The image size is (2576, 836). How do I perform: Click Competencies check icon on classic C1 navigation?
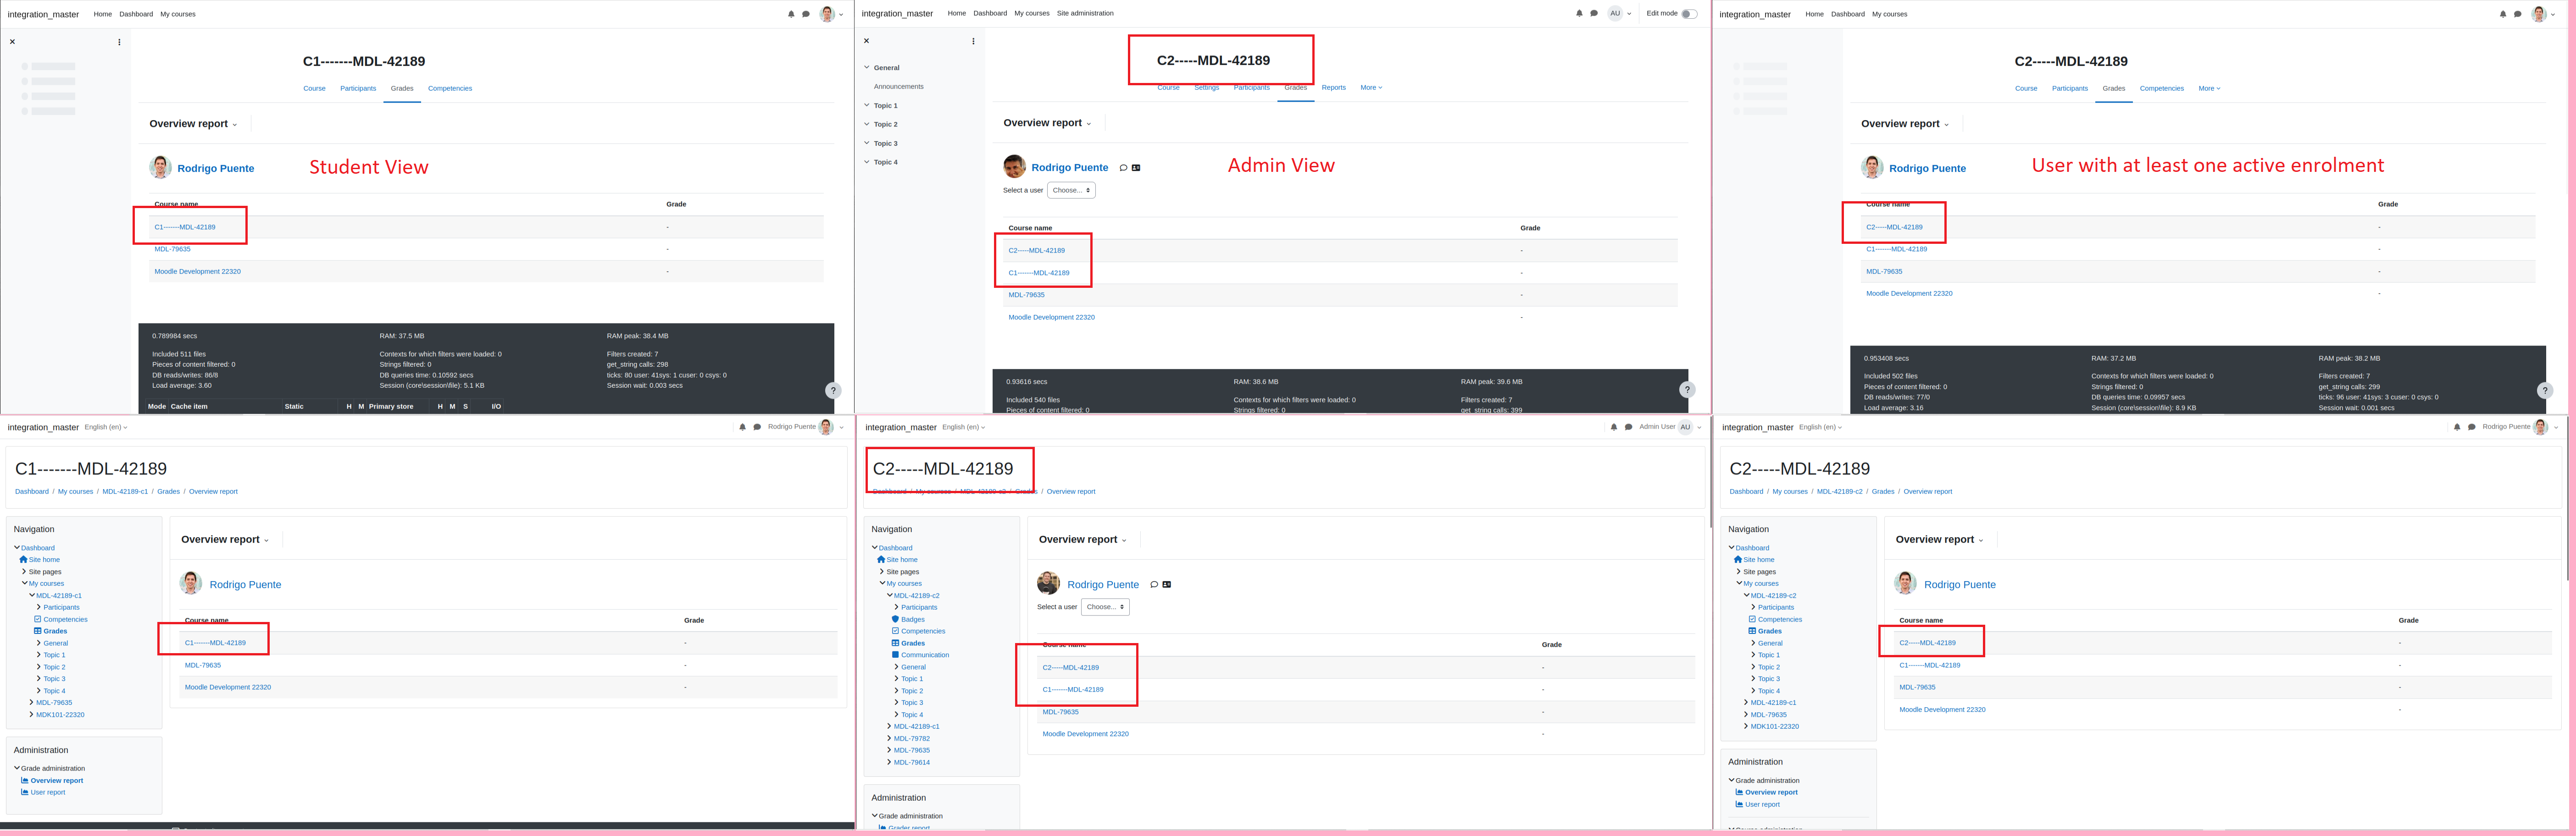[x=38, y=619]
